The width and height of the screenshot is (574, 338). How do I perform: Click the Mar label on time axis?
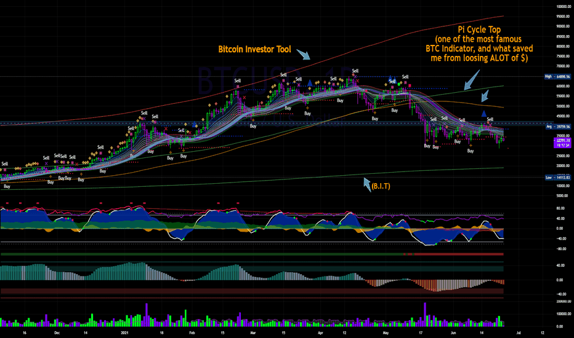253,333
